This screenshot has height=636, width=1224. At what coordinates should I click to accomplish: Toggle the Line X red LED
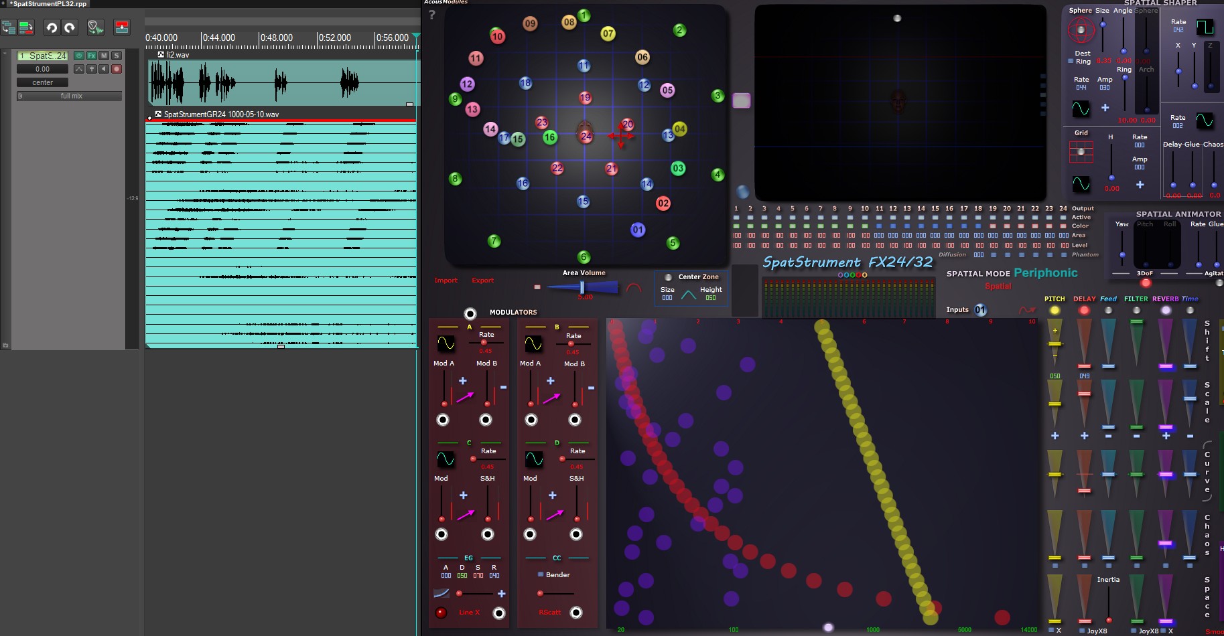click(441, 612)
